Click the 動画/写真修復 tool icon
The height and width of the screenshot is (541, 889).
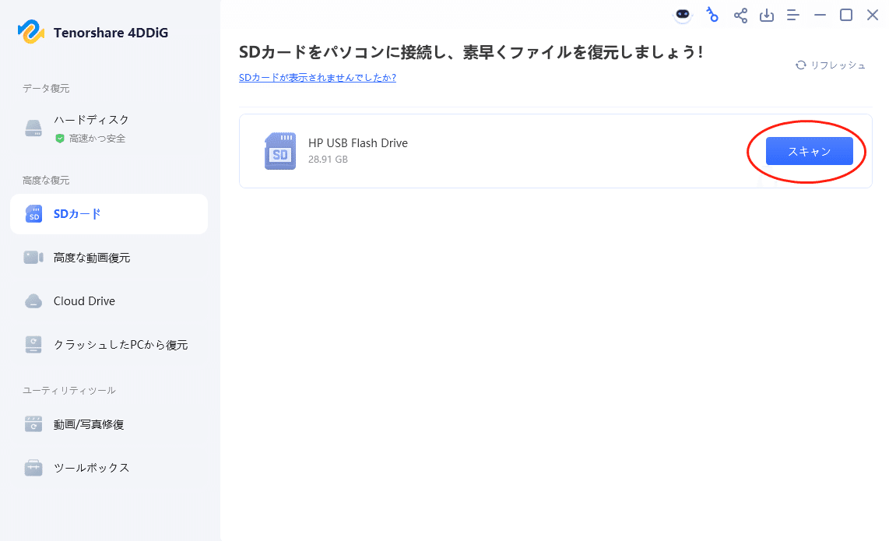point(33,423)
